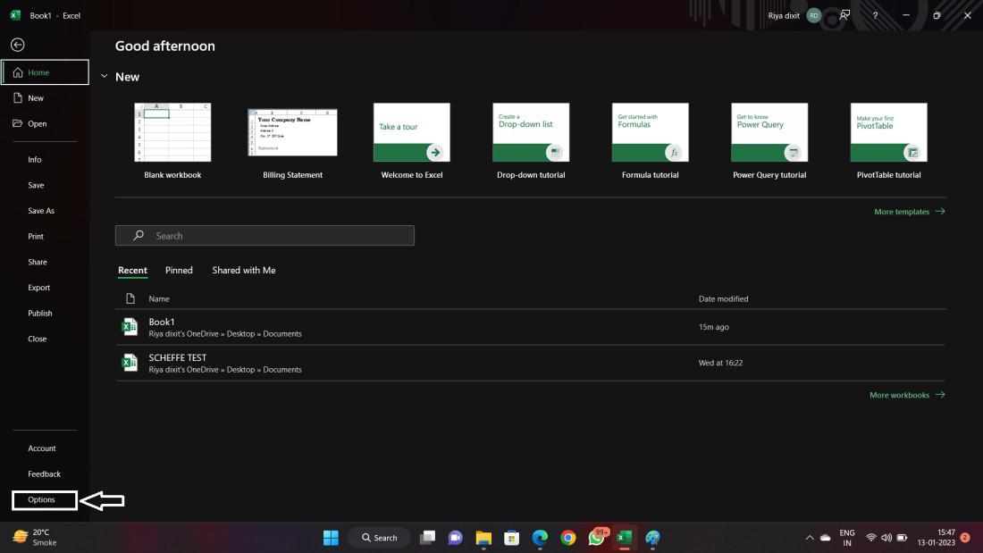
Task: Click the back arrow to return to workbook
Action: tap(17, 45)
